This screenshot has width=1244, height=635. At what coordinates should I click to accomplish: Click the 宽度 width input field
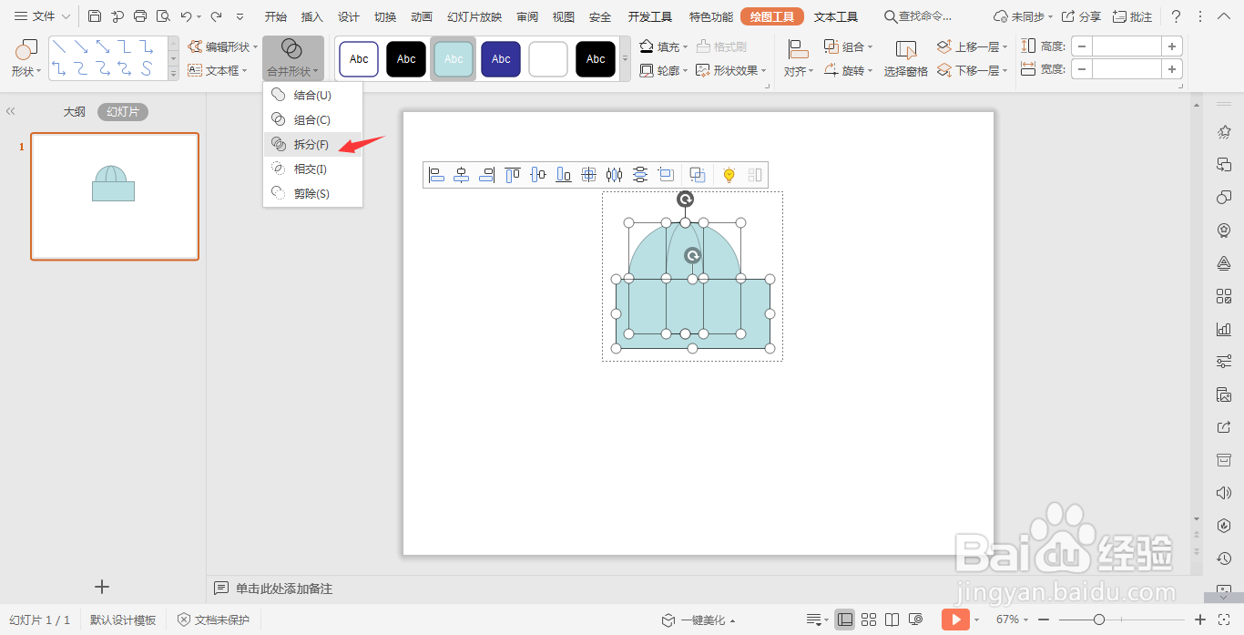[1127, 68]
